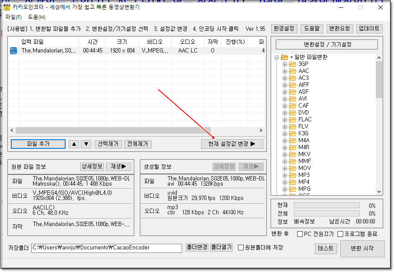Click the 오디오 column header
The image size is (394, 272).
[188, 42]
